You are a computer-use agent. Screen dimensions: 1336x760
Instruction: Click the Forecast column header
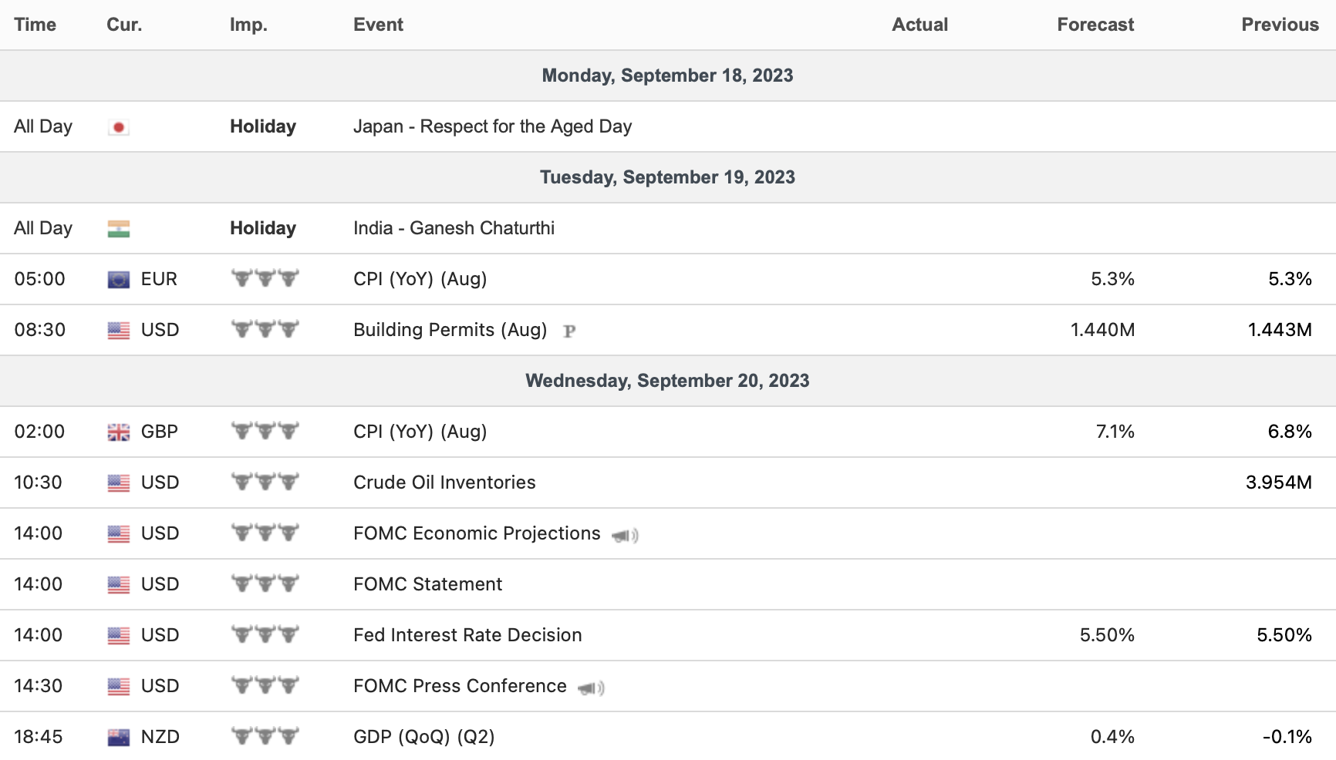1095,25
